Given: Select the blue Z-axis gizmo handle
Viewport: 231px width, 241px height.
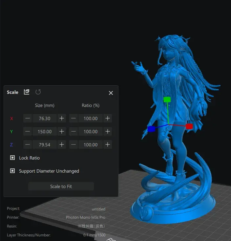Looking at the screenshot, I should [x=151, y=129].
